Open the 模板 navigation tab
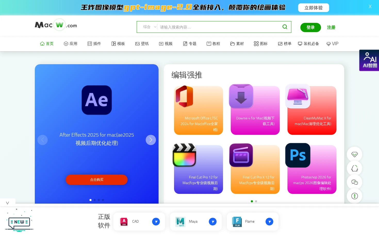 tap(118, 44)
